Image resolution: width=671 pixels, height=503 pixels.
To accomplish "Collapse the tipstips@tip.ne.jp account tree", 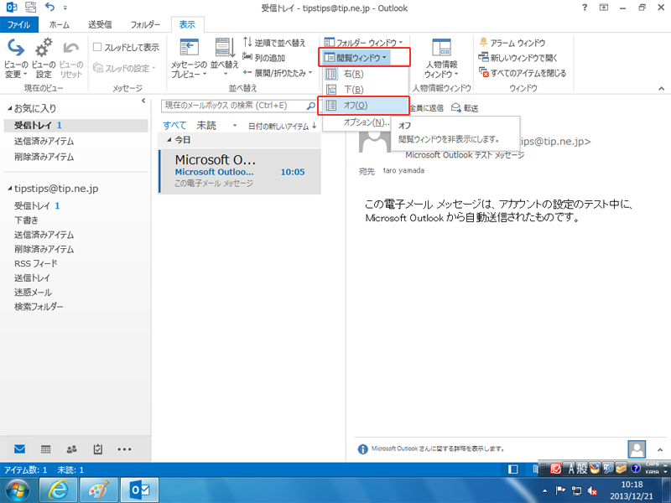I will (10, 189).
